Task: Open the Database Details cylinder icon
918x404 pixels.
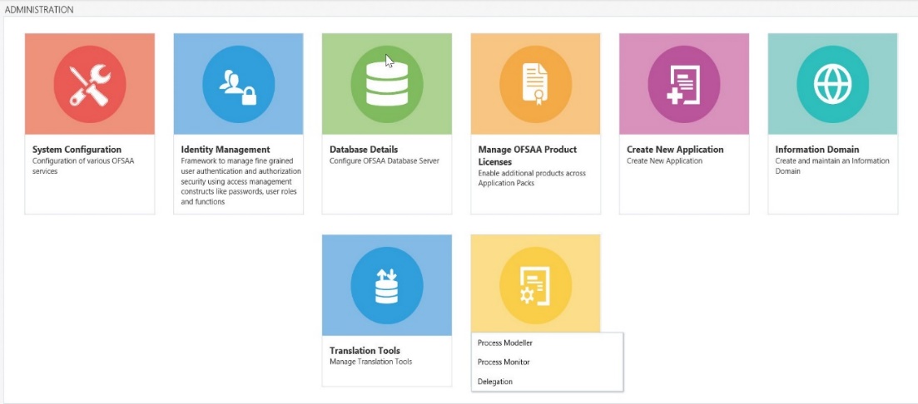Action: point(386,84)
